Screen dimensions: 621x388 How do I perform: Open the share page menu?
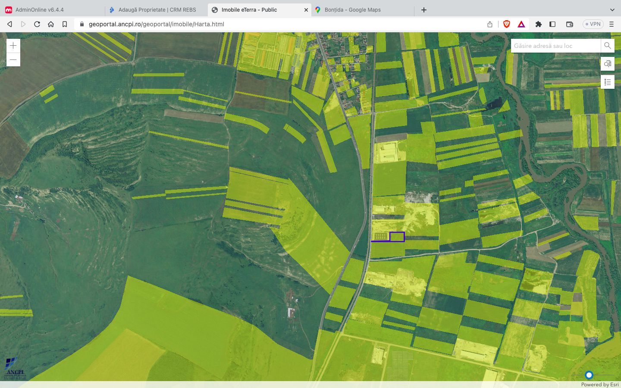(490, 24)
